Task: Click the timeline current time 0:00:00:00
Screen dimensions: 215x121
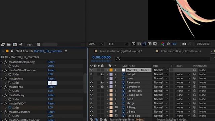Action: pyautogui.click(x=101, y=57)
